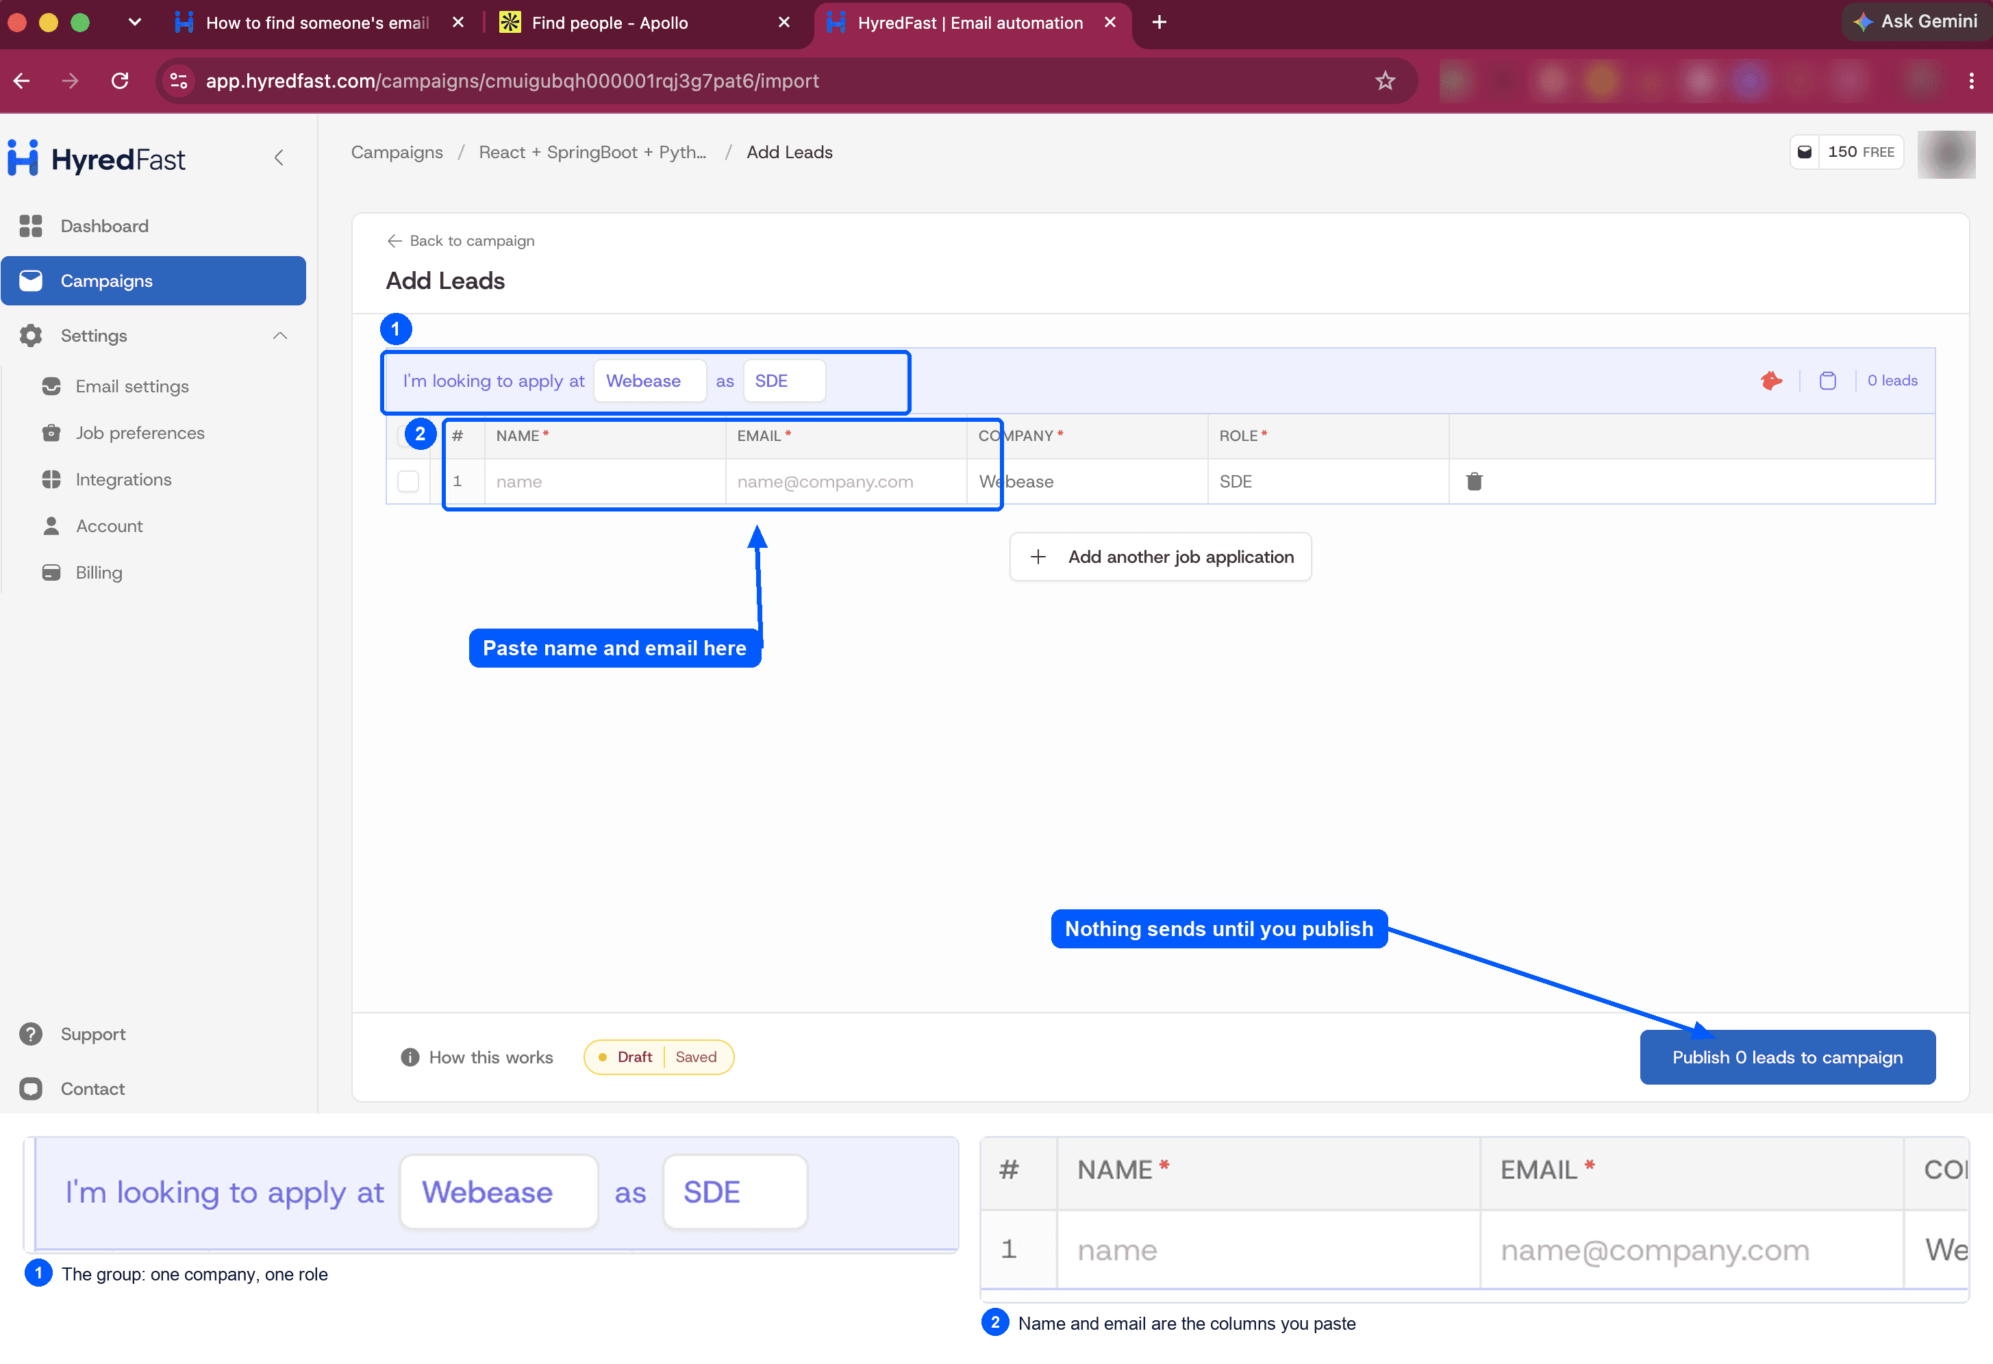Screen dimensions: 1993x1364
Task: Open the Campaigns section in the sidebar
Action: coord(153,280)
